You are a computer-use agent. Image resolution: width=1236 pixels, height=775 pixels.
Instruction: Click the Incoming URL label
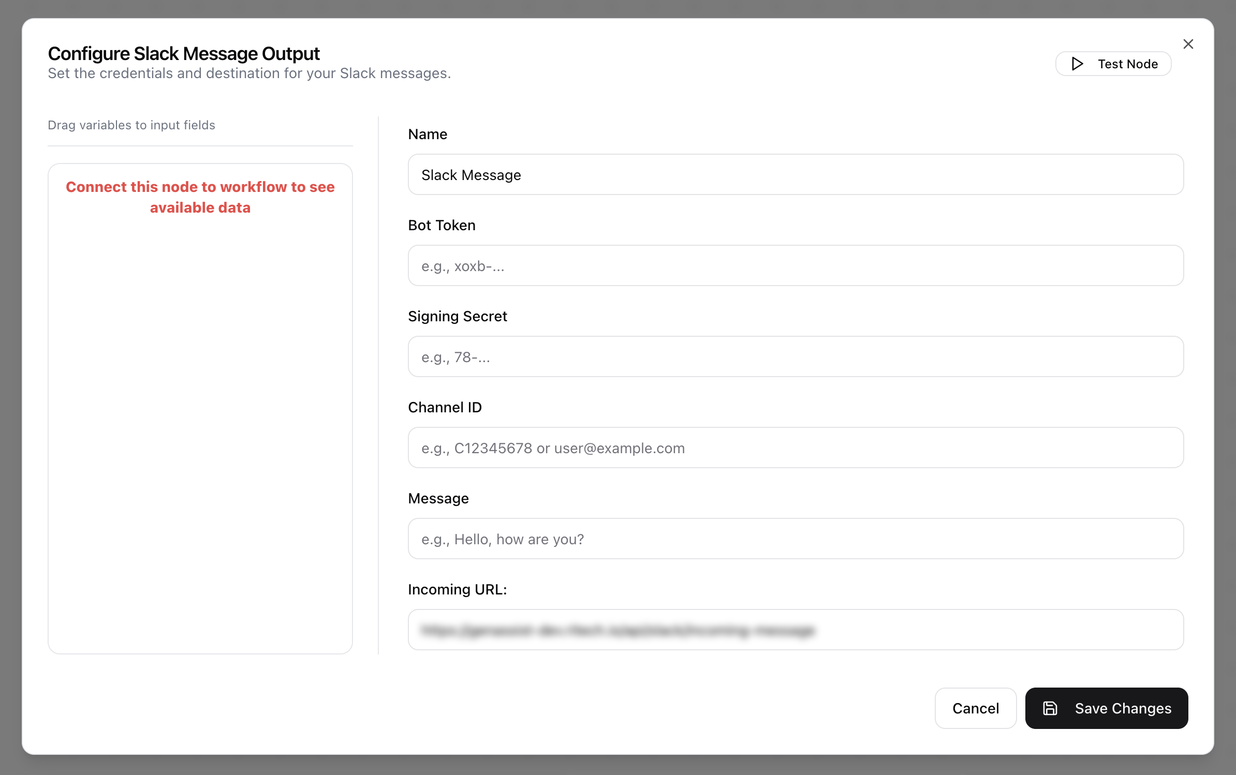pos(457,589)
